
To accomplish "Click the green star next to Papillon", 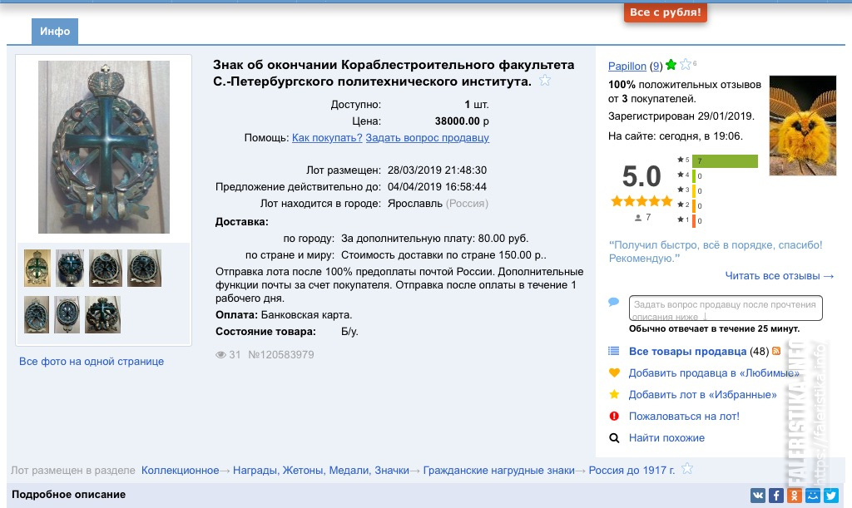I will tap(671, 65).
